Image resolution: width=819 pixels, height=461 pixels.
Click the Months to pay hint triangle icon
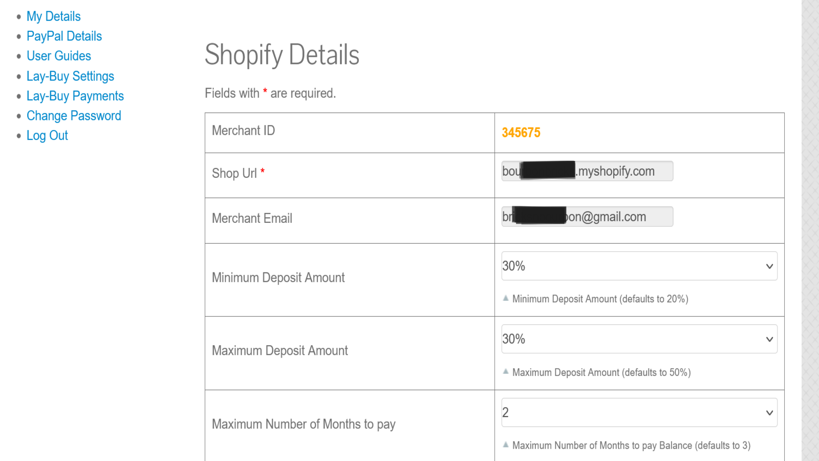click(x=506, y=445)
